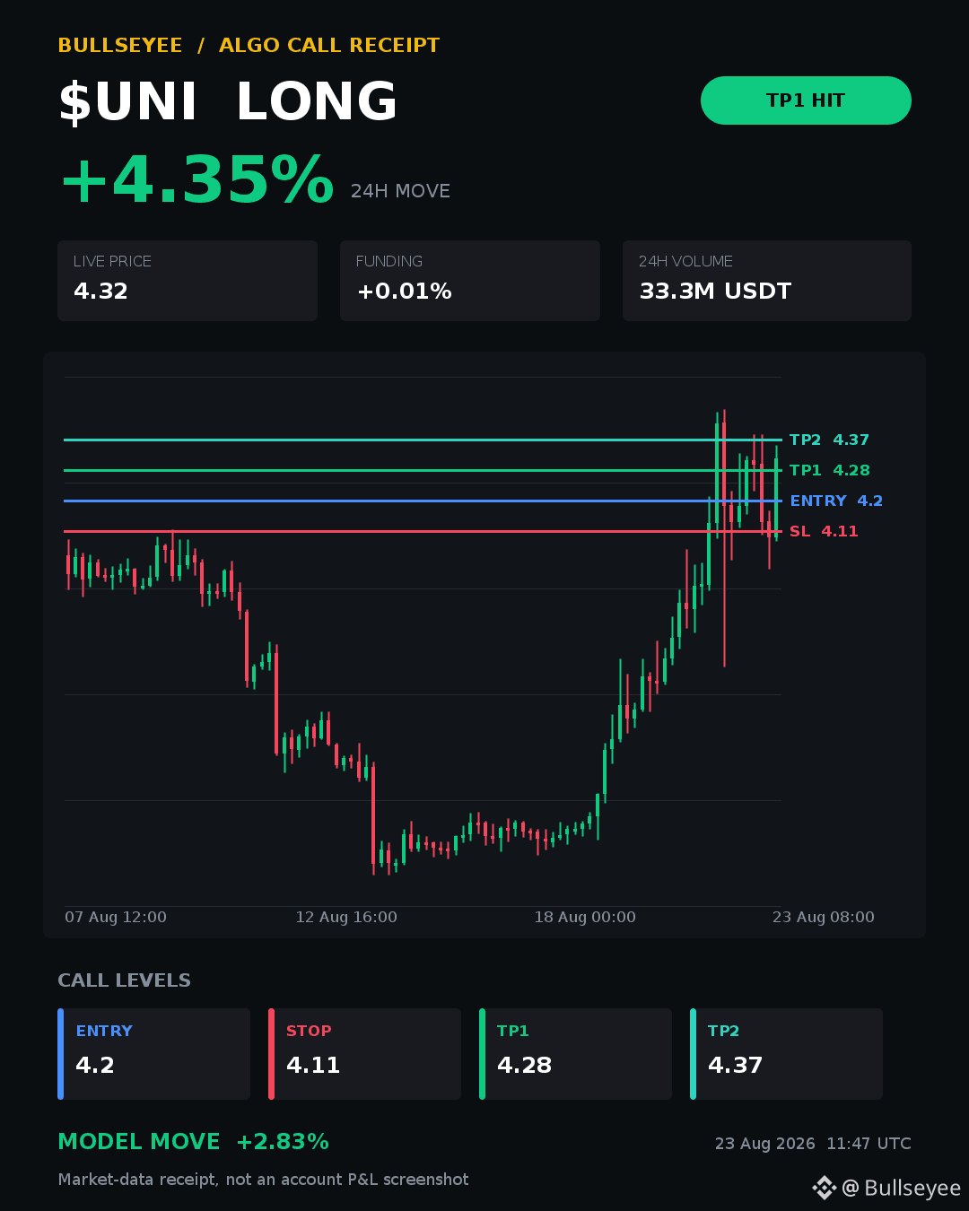Click the MODEL MOVE +2.83% text
The height and width of the screenshot is (1211, 969).
coord(193,1142)
